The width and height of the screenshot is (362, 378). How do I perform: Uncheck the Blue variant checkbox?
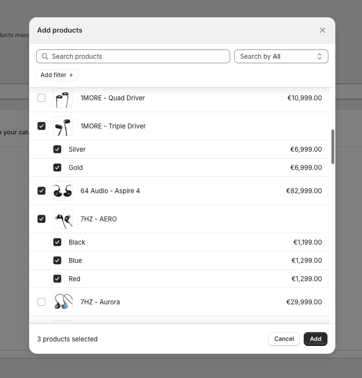pyautogui.click(x=57, y=260)
